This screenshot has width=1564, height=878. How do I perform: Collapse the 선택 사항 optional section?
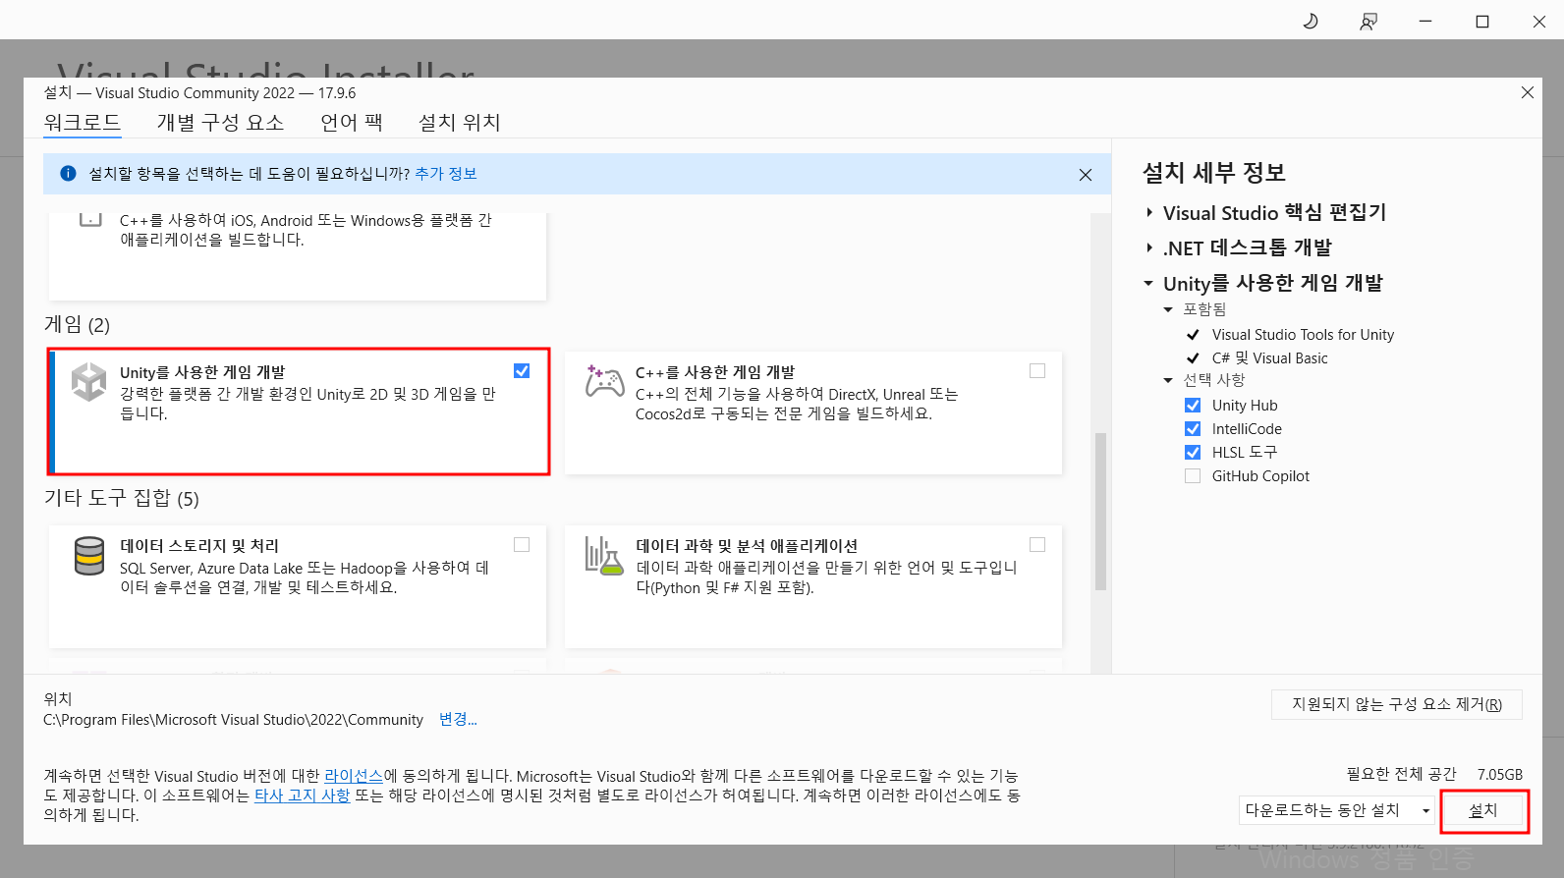pos(1168,380)
